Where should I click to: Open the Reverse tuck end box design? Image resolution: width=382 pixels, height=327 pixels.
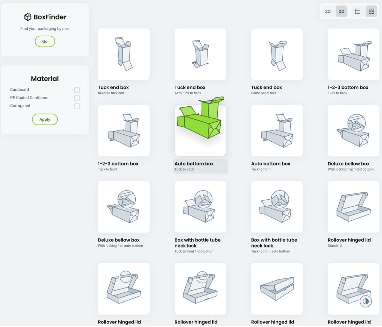(124, 54)
